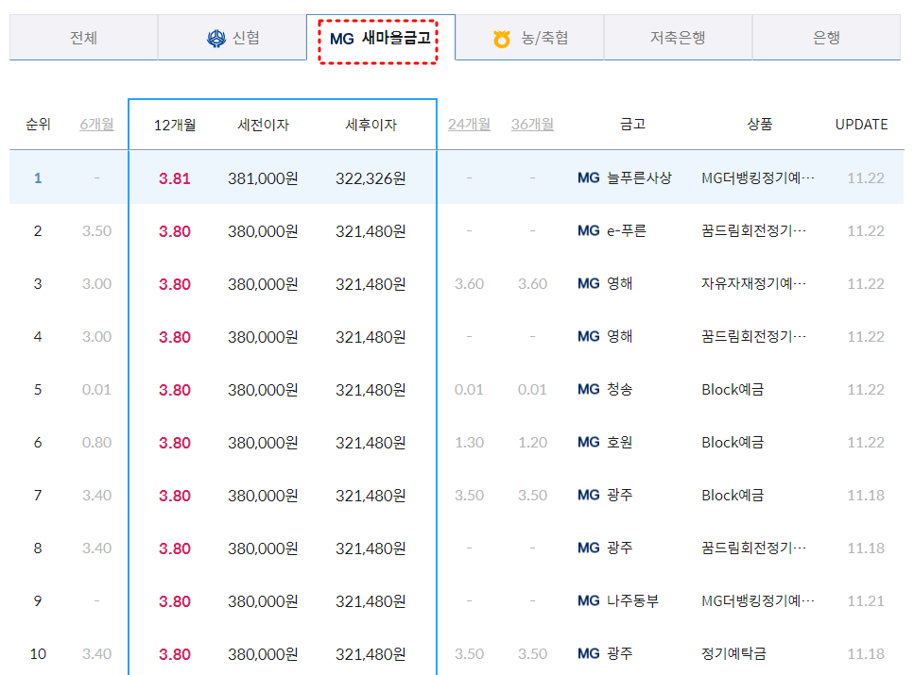Open the 신협 tab
This screenshot has width=914, height=675.
click(x=232, y=38)
